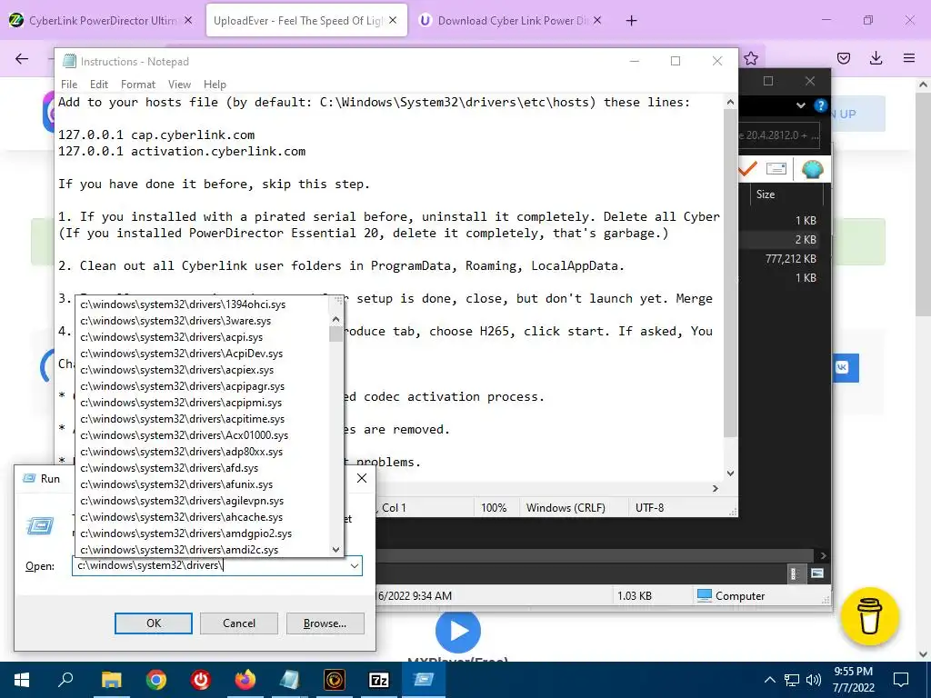931x698 pixels.
Task: Click autocomplete list scroll up arrow
Action: [336, 319]
